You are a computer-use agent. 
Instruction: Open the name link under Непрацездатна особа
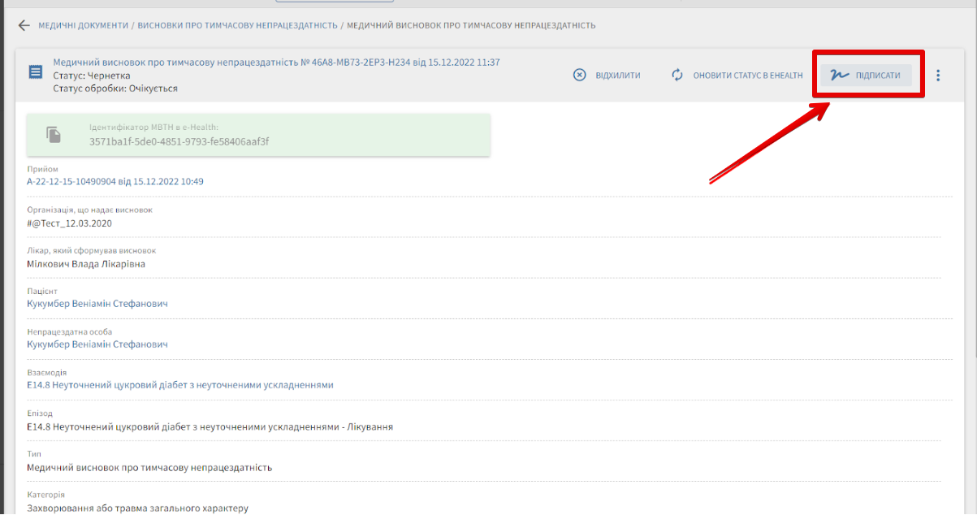[97, 344]
